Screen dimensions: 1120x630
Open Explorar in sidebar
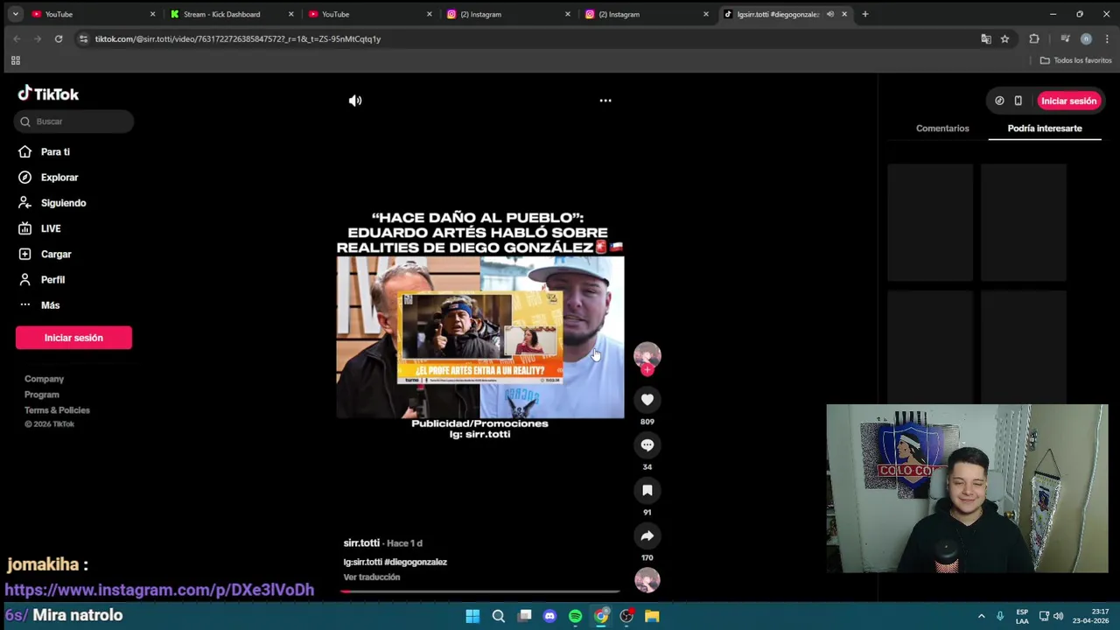[x=59, y=178]
